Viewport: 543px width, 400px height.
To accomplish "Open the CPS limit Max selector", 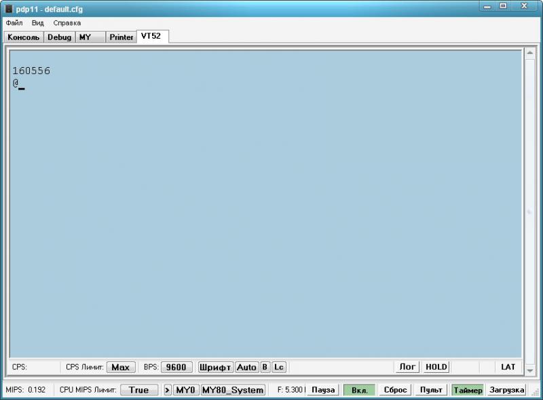I will pos(120,367).
